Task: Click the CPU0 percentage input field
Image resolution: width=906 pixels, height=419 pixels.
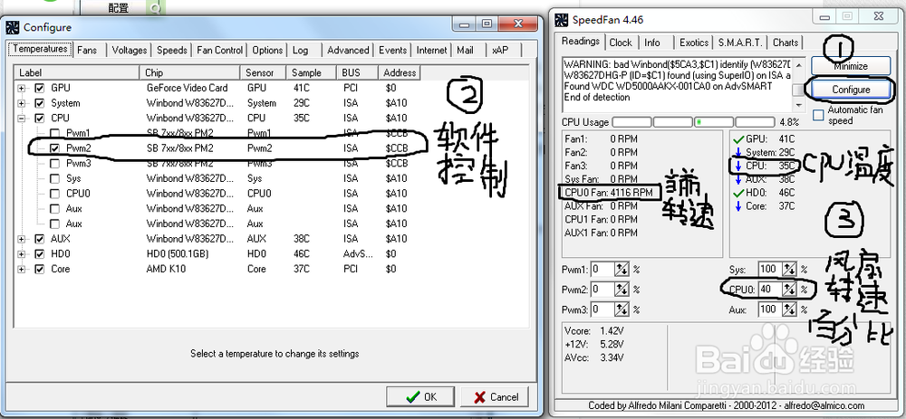Action: tap(771, 290)
